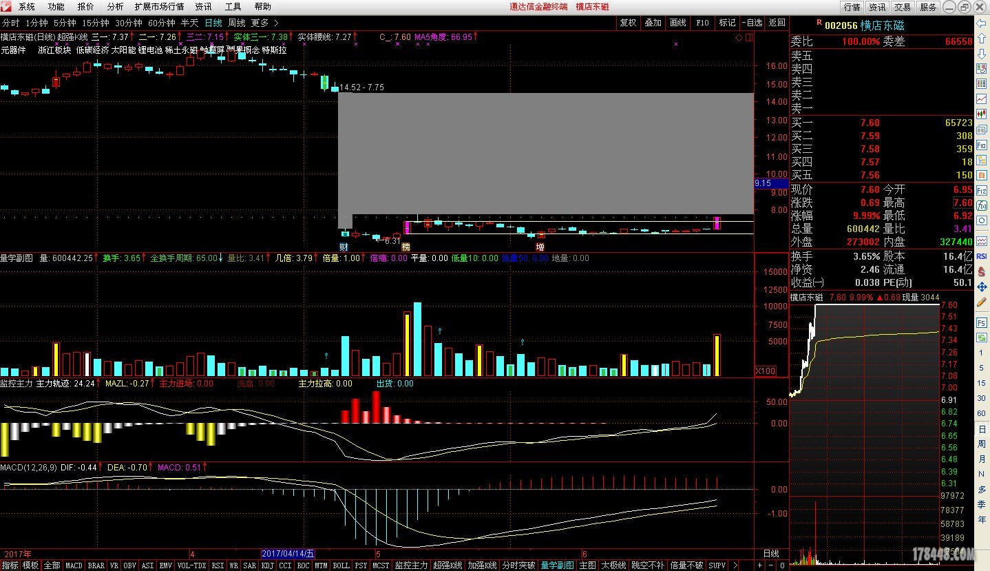Click the back arrow icon in right sidebar
The width and height of the screenshot is (990, 571).
982,24
